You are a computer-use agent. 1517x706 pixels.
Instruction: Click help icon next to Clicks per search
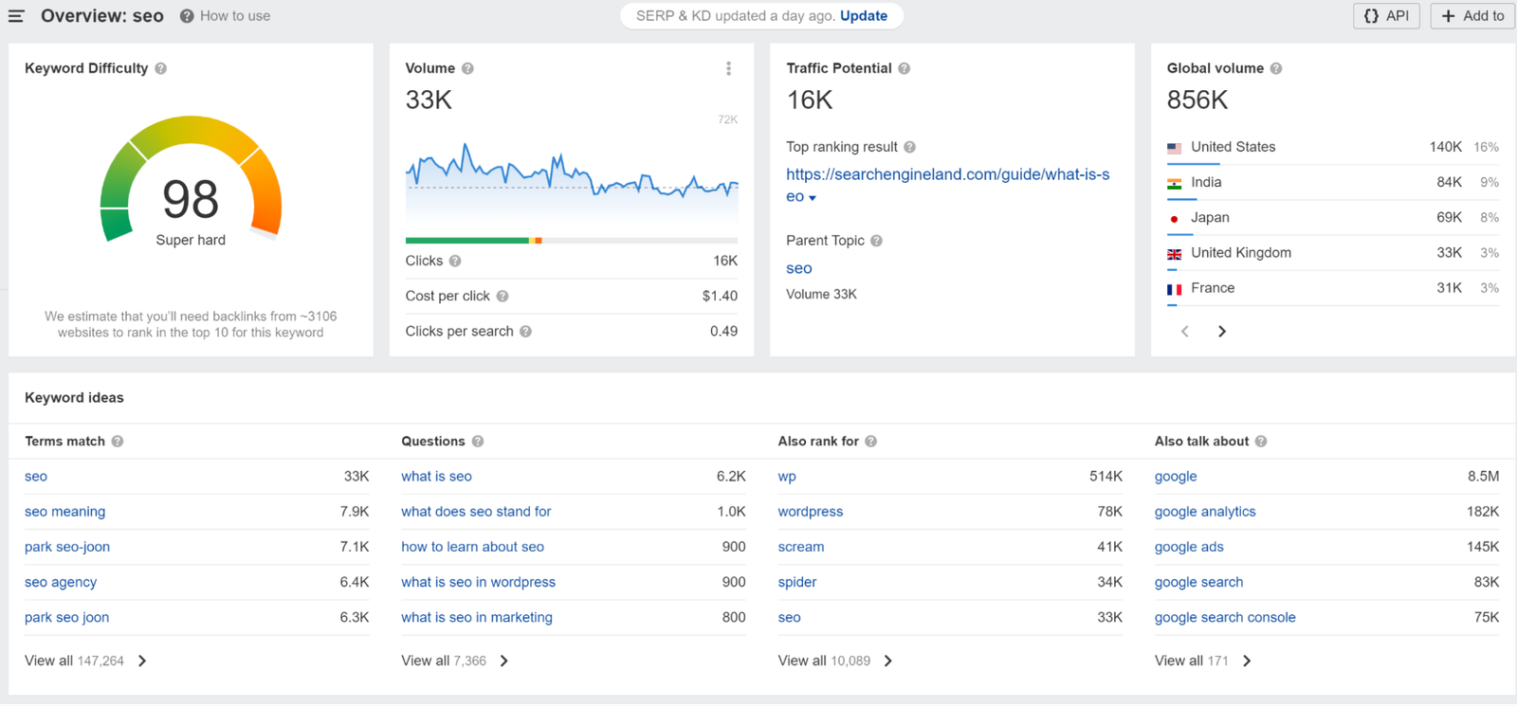coord(525,331)
